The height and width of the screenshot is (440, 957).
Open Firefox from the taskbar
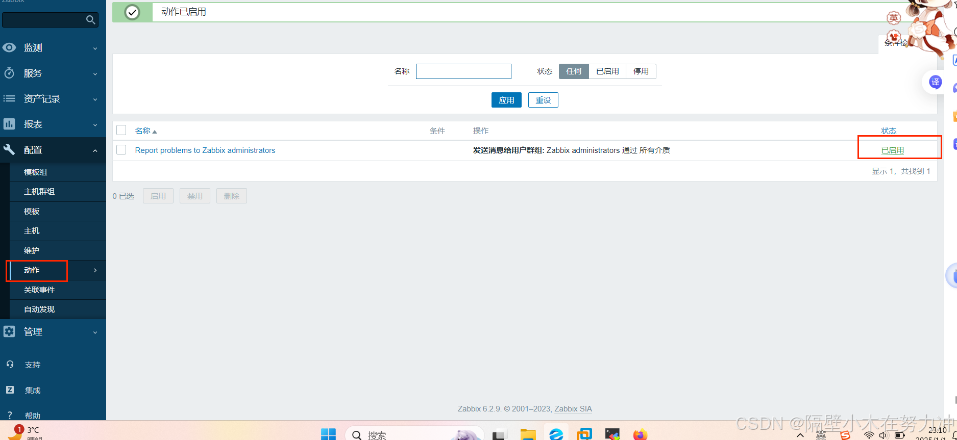[640, 434]
